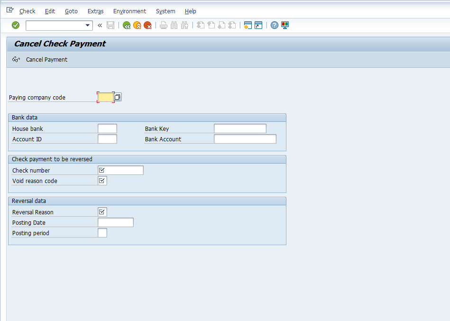Click the Paying company code field

[x=106, y=97]
